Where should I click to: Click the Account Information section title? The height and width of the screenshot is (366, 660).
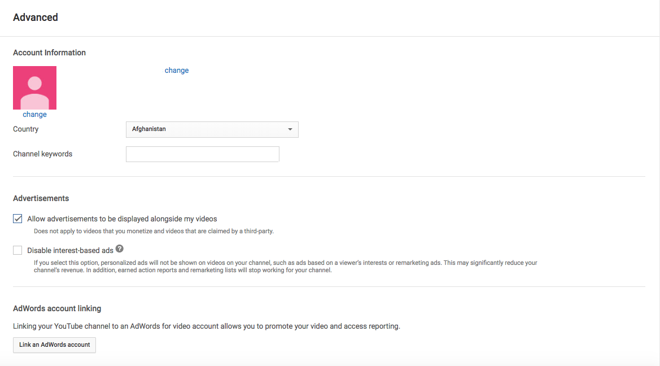49,52
